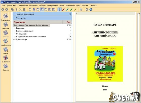Expand the Чудо-словарь tree node
Viewport: 141px width, 103px height.
[14, 40]
